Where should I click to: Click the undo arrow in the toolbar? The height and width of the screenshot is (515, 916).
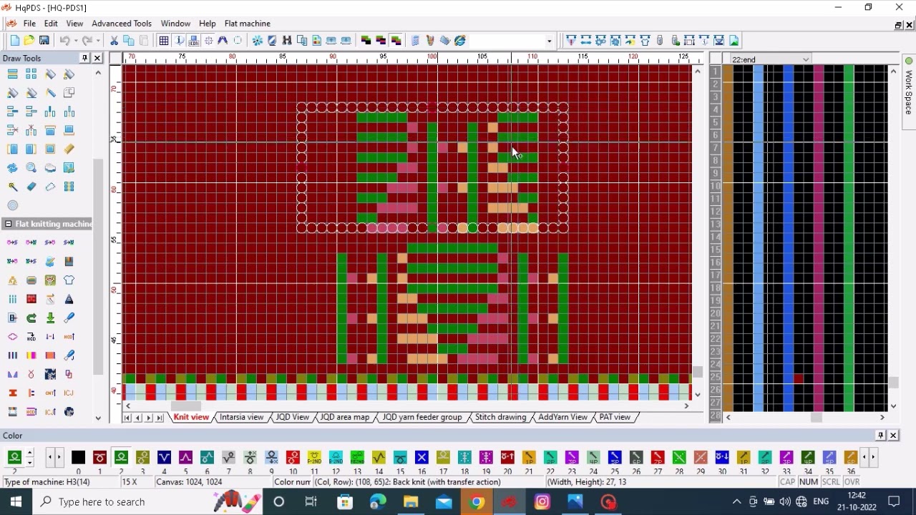(x=64, y=41)
